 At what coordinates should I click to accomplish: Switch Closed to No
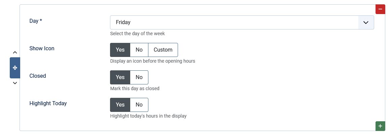point(139,77)
